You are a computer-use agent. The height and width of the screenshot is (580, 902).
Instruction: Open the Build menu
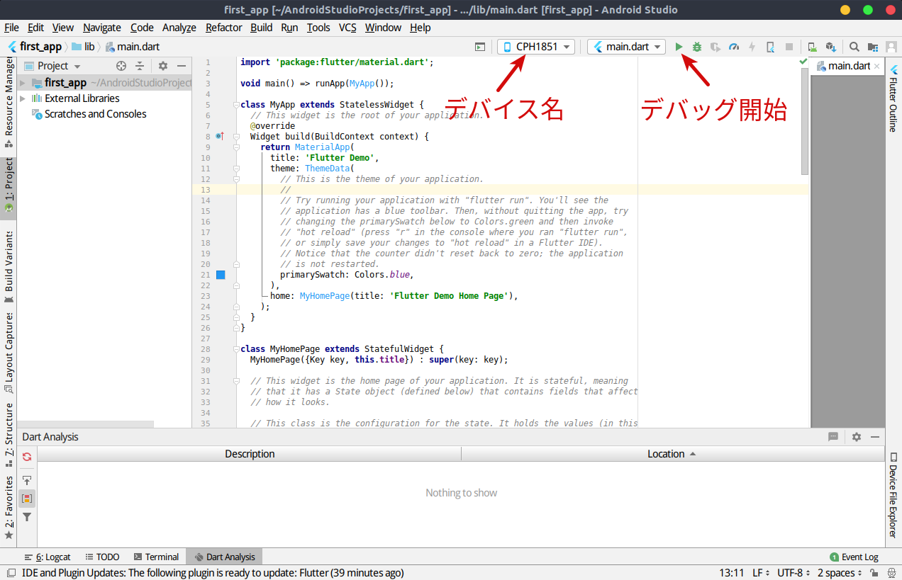point(262,28)
